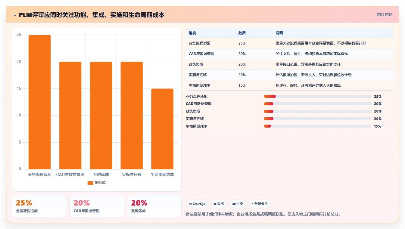Click the description starting with 衡量关键流程
405x229 pixels.
point(321,43)
